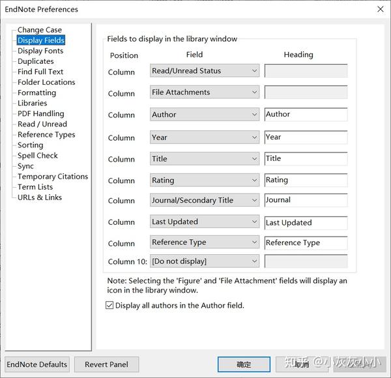Click the Rating heading input field

[306, 181]
